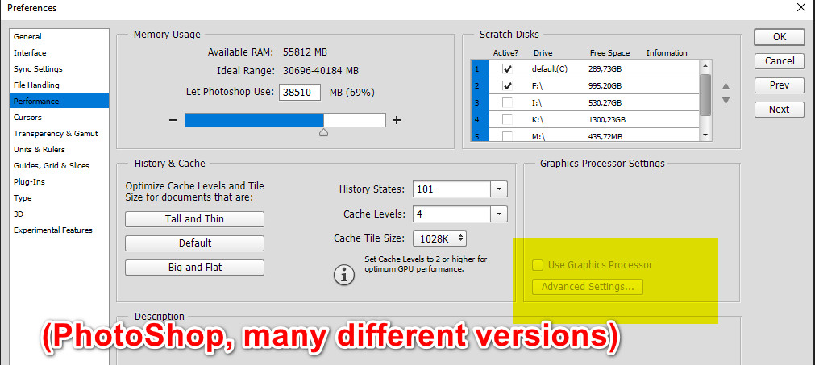The height and width of the screenshot is (365, 815).
Task: Open Cursors preferences
Action: coord(27,118)
